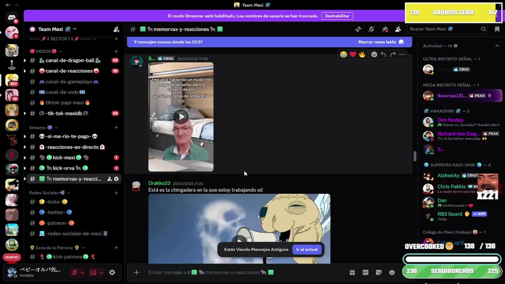This screenshot has height=284, width=505.
Task: Click Deshabilitar streamer mode button
Action: (x=337, y=16)
